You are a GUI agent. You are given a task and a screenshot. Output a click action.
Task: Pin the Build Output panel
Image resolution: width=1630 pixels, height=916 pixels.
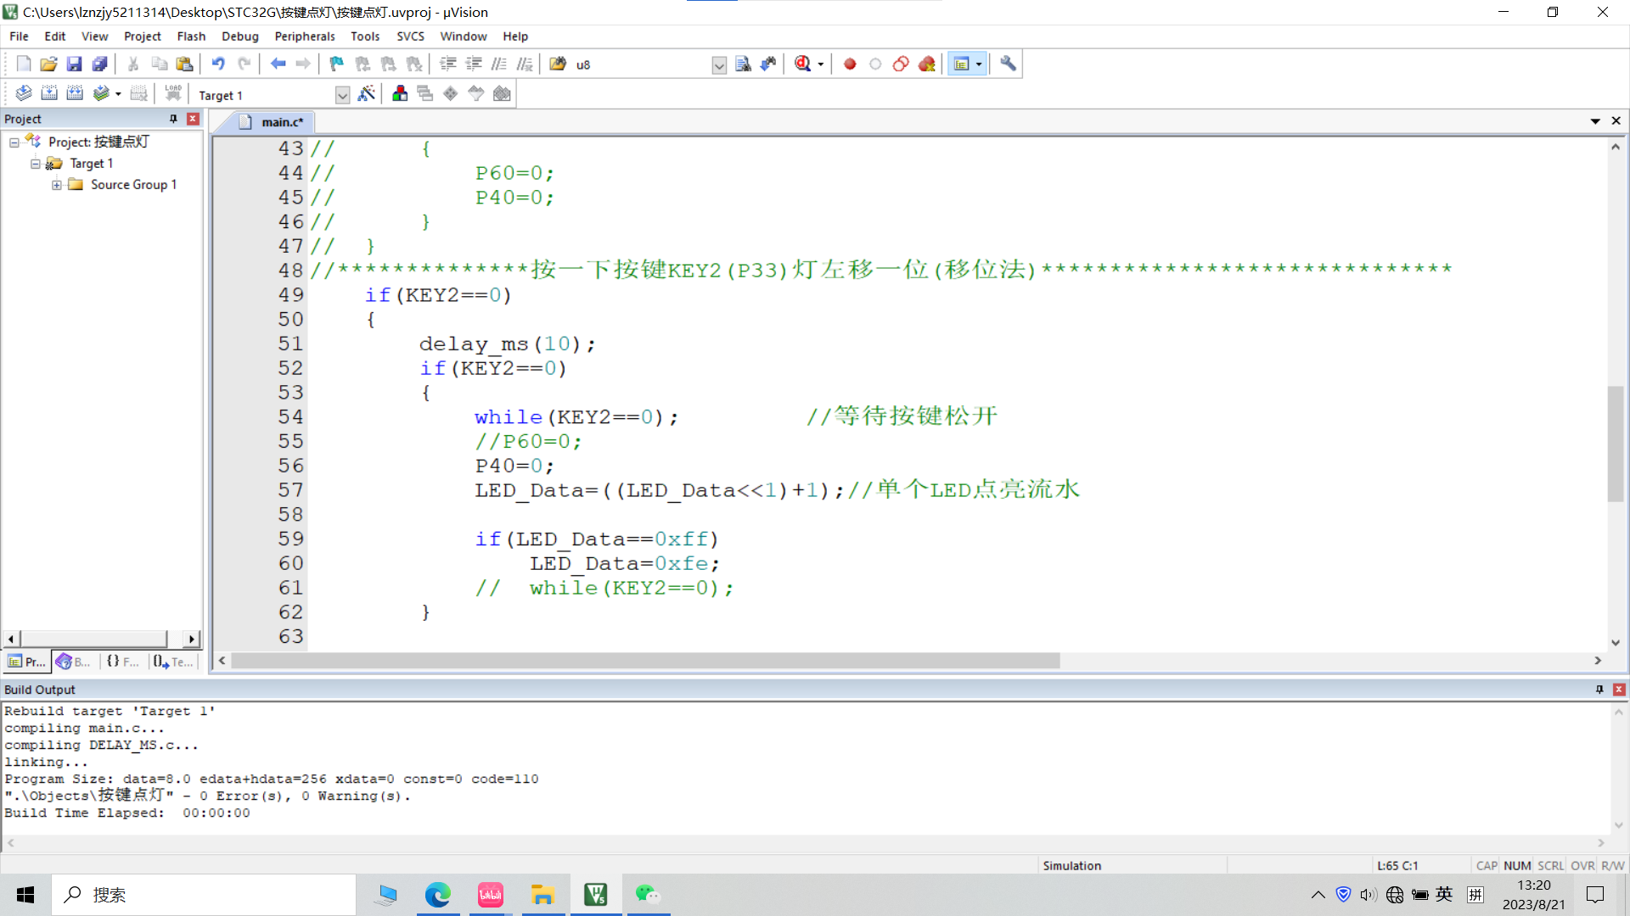coord(1599,690)
